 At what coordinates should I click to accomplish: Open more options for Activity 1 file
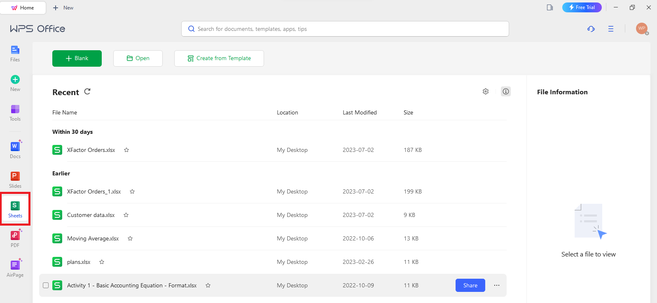(497, 285)
